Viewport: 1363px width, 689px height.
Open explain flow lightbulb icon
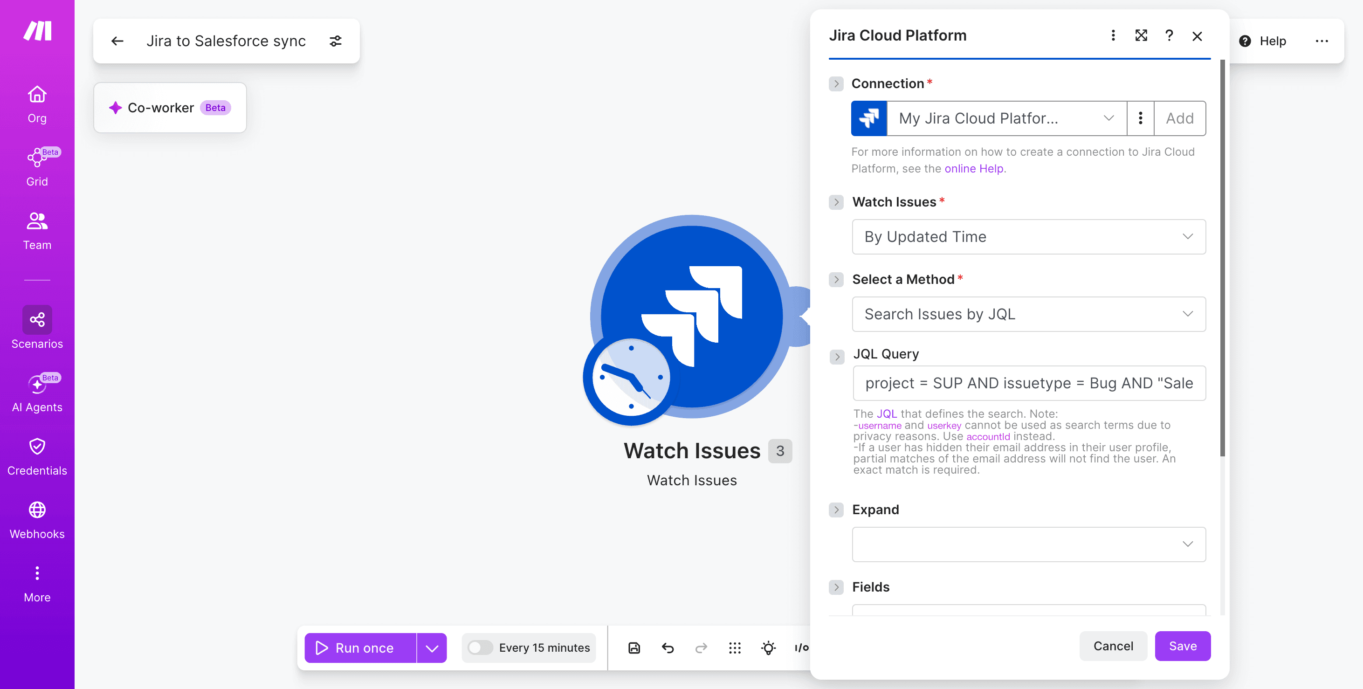point(768,648)
